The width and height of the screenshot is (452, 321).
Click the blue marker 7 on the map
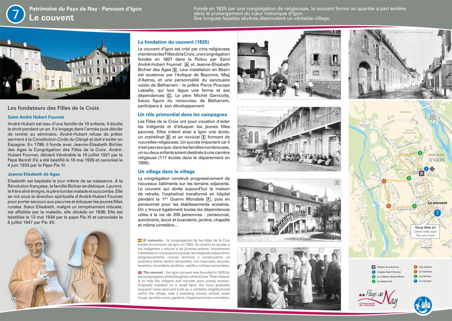(437, 213)
